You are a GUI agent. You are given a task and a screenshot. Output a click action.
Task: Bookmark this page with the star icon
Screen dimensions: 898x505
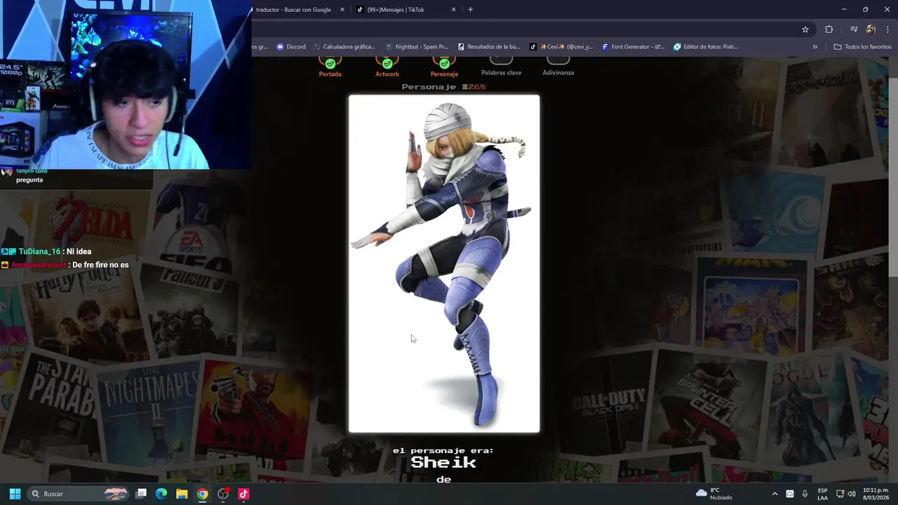pyautogui.click(x=805, y=29)
